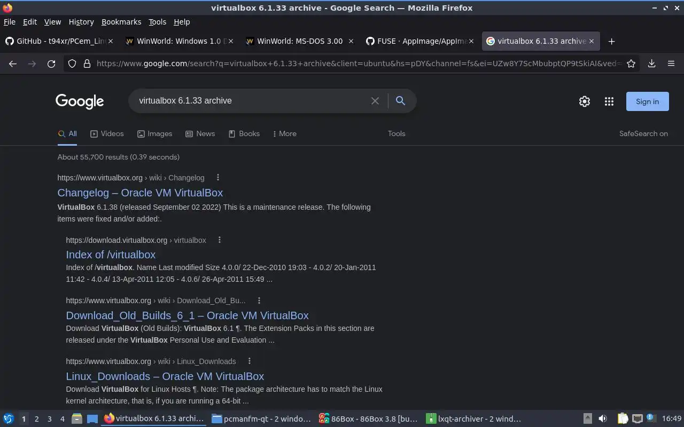
Task: Open the View menu
Action: tap(52, 22)
